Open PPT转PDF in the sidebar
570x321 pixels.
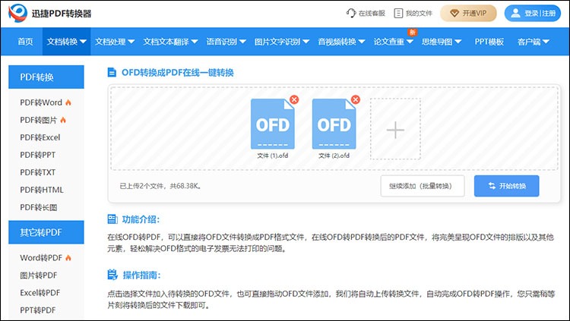38,310
